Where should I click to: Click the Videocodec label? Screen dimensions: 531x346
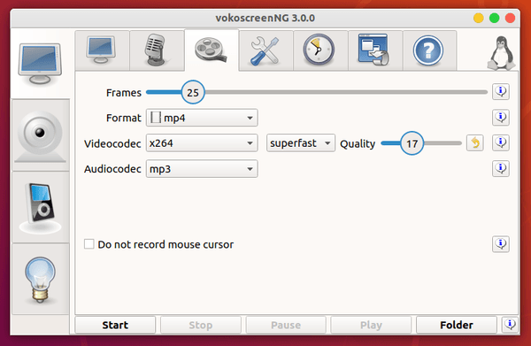tap(112, 144)
